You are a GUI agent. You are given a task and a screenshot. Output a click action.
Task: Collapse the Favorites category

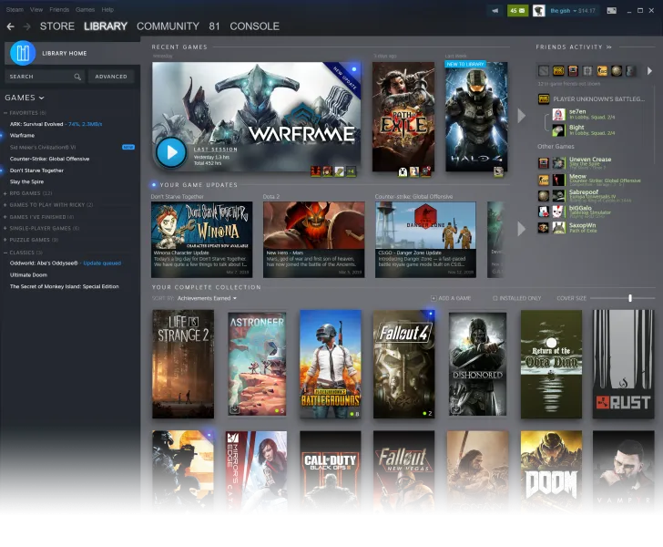(x=7, y=114)
